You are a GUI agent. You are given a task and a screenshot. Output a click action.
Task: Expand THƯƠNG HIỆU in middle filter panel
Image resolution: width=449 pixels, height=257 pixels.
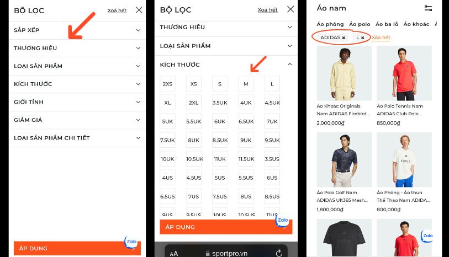coord(226,28)
